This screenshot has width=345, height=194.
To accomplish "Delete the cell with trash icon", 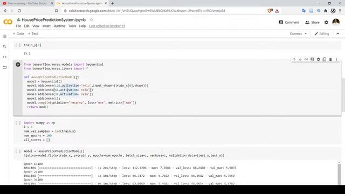I will 330,59.
